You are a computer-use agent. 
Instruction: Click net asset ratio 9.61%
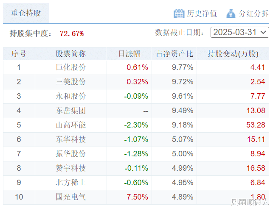pyautogui.click(x=183, y=96)
